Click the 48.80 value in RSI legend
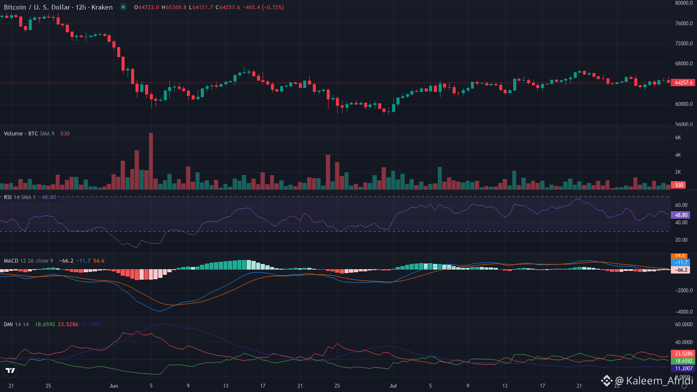 coord(49,197)
